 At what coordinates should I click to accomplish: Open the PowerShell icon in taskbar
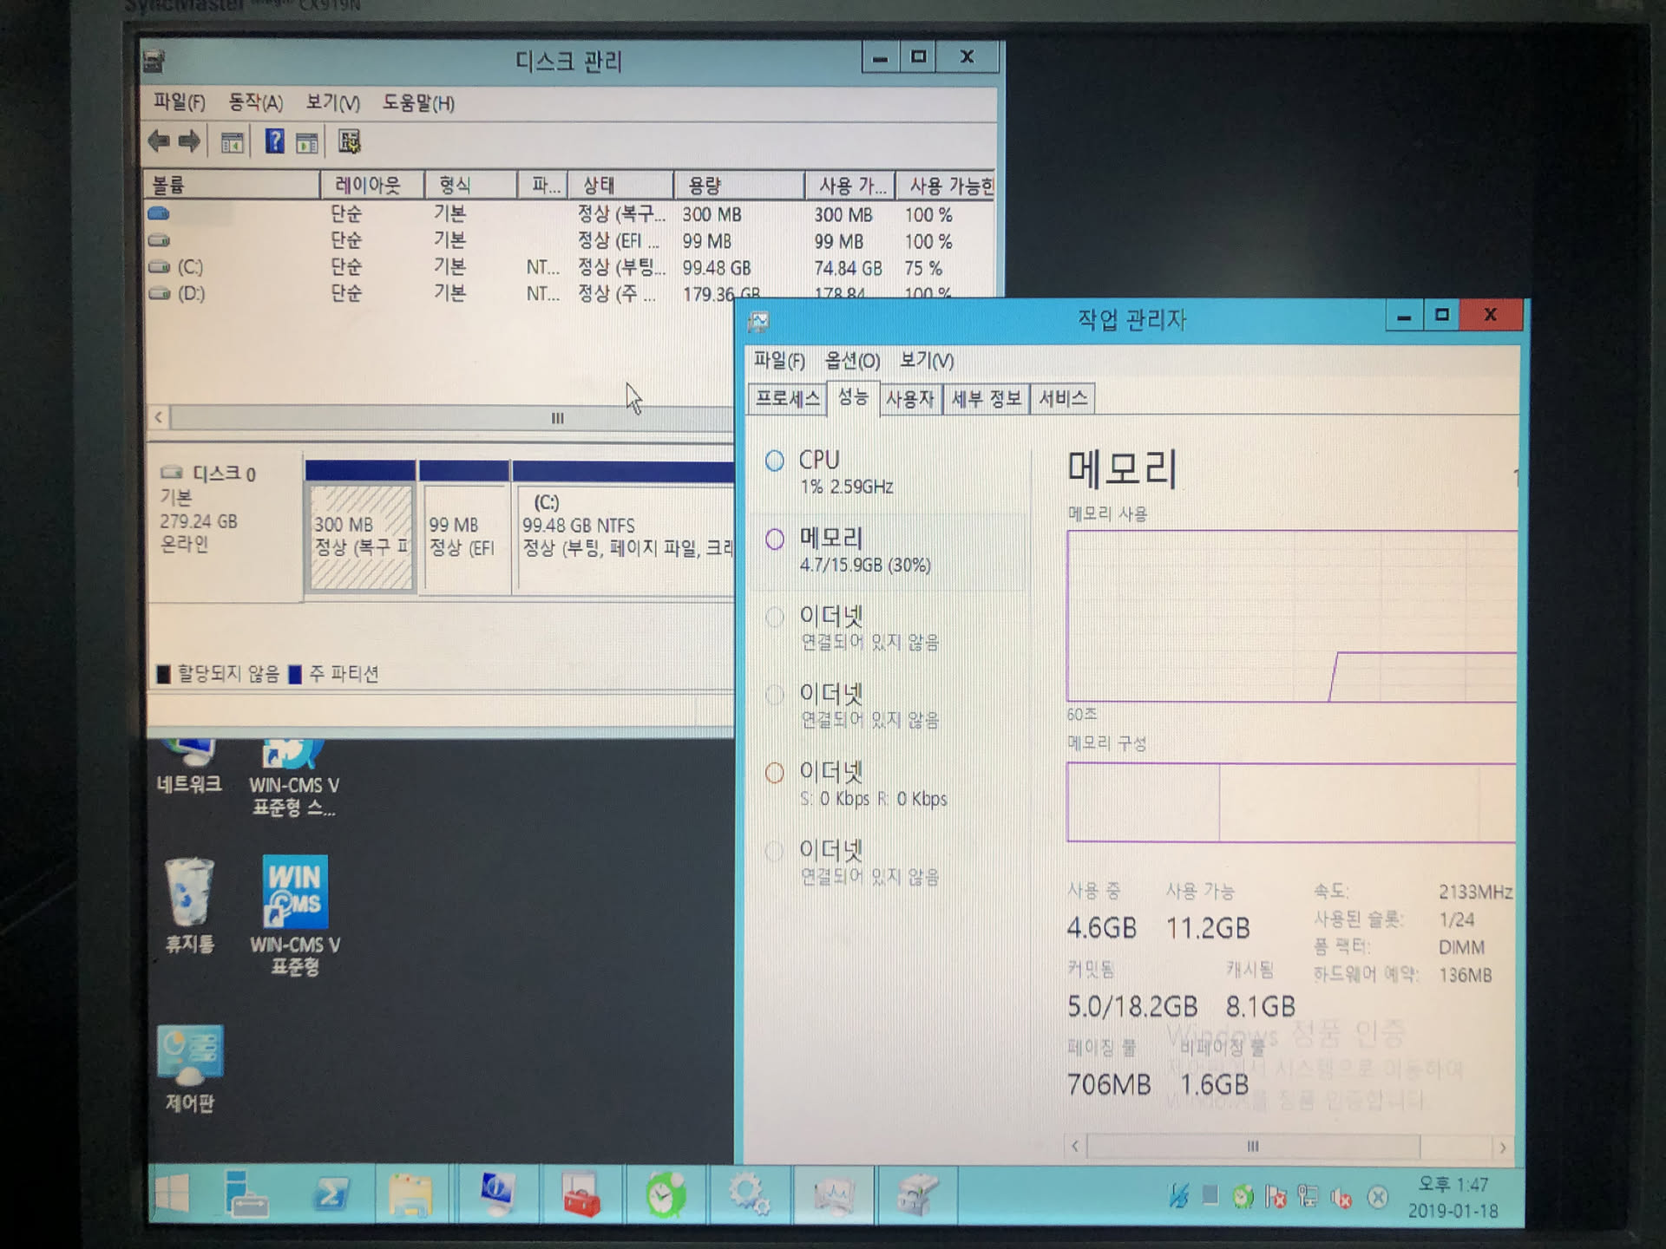[x=330, y=1195]
